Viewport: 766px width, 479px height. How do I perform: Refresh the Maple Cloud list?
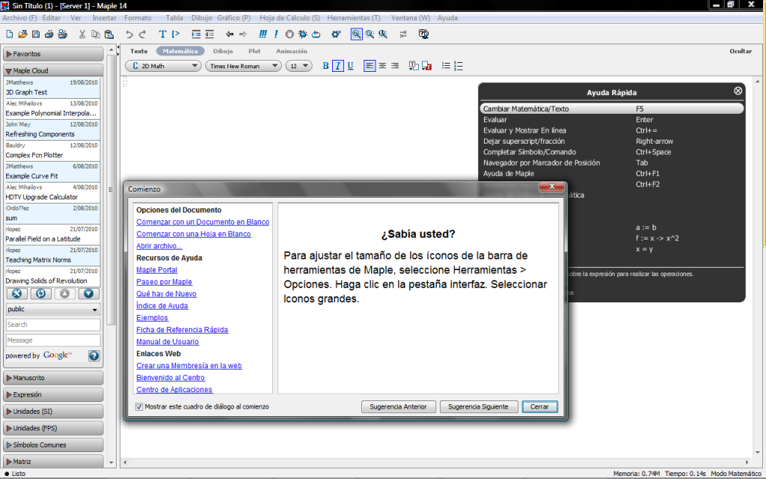point(40,293)
